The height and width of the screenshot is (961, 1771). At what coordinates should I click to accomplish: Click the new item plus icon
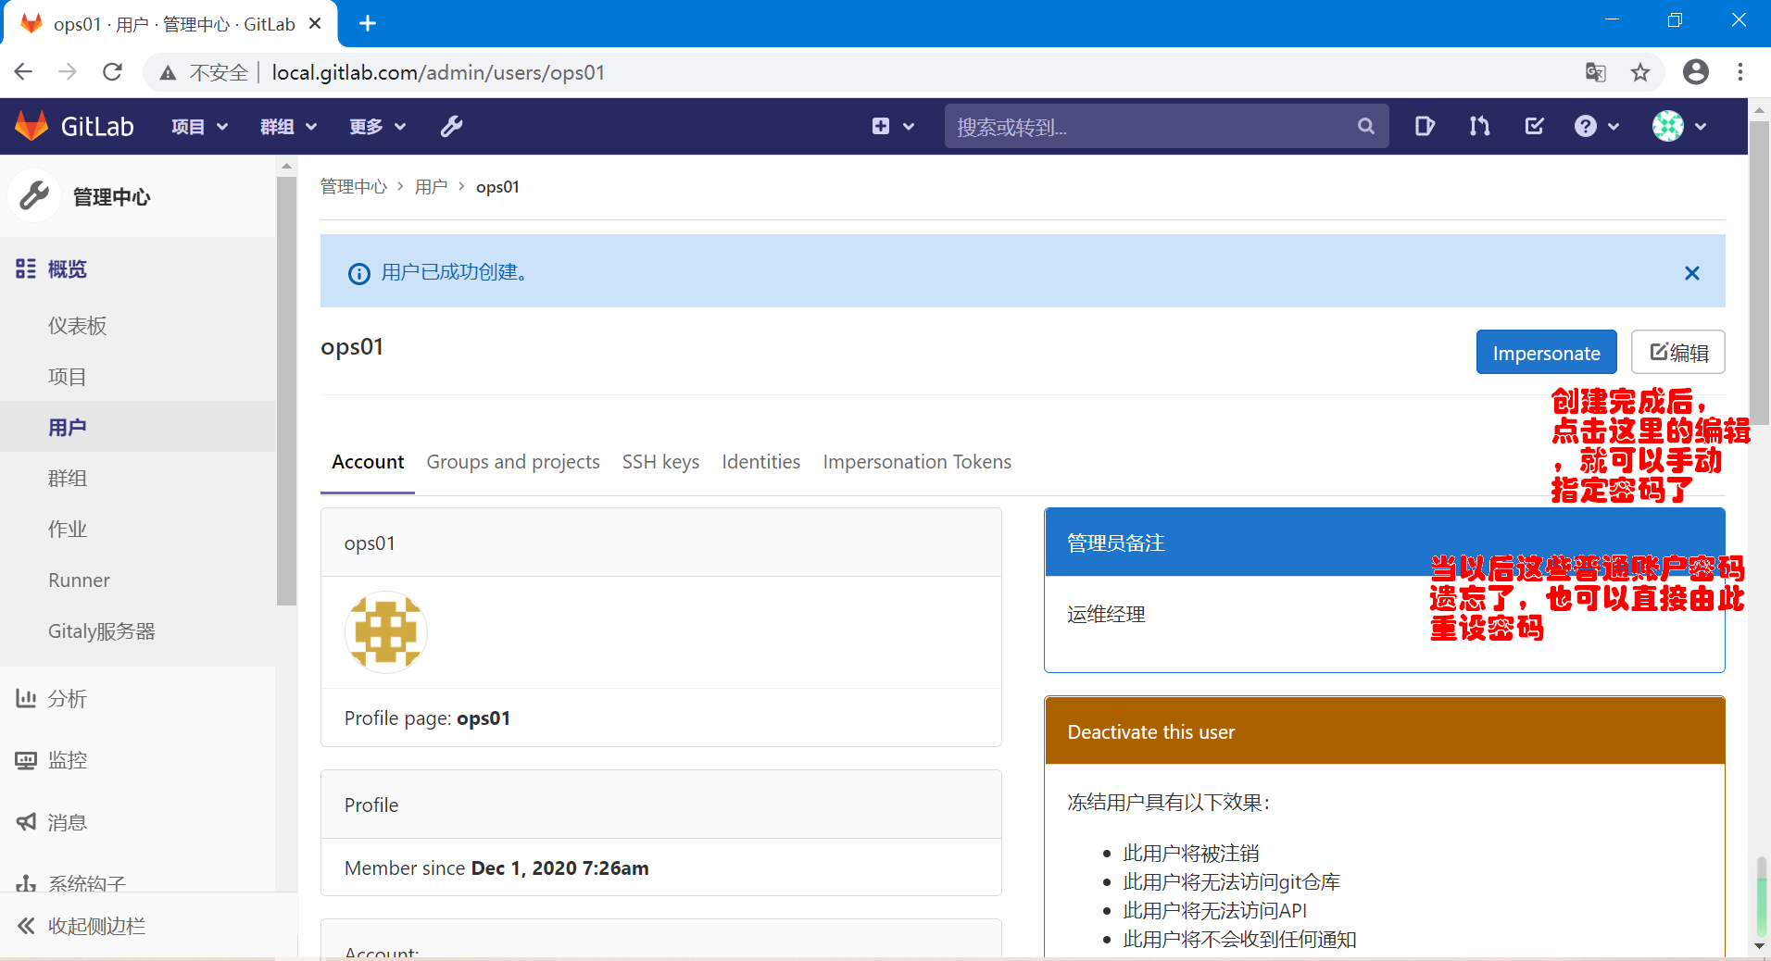881,126
